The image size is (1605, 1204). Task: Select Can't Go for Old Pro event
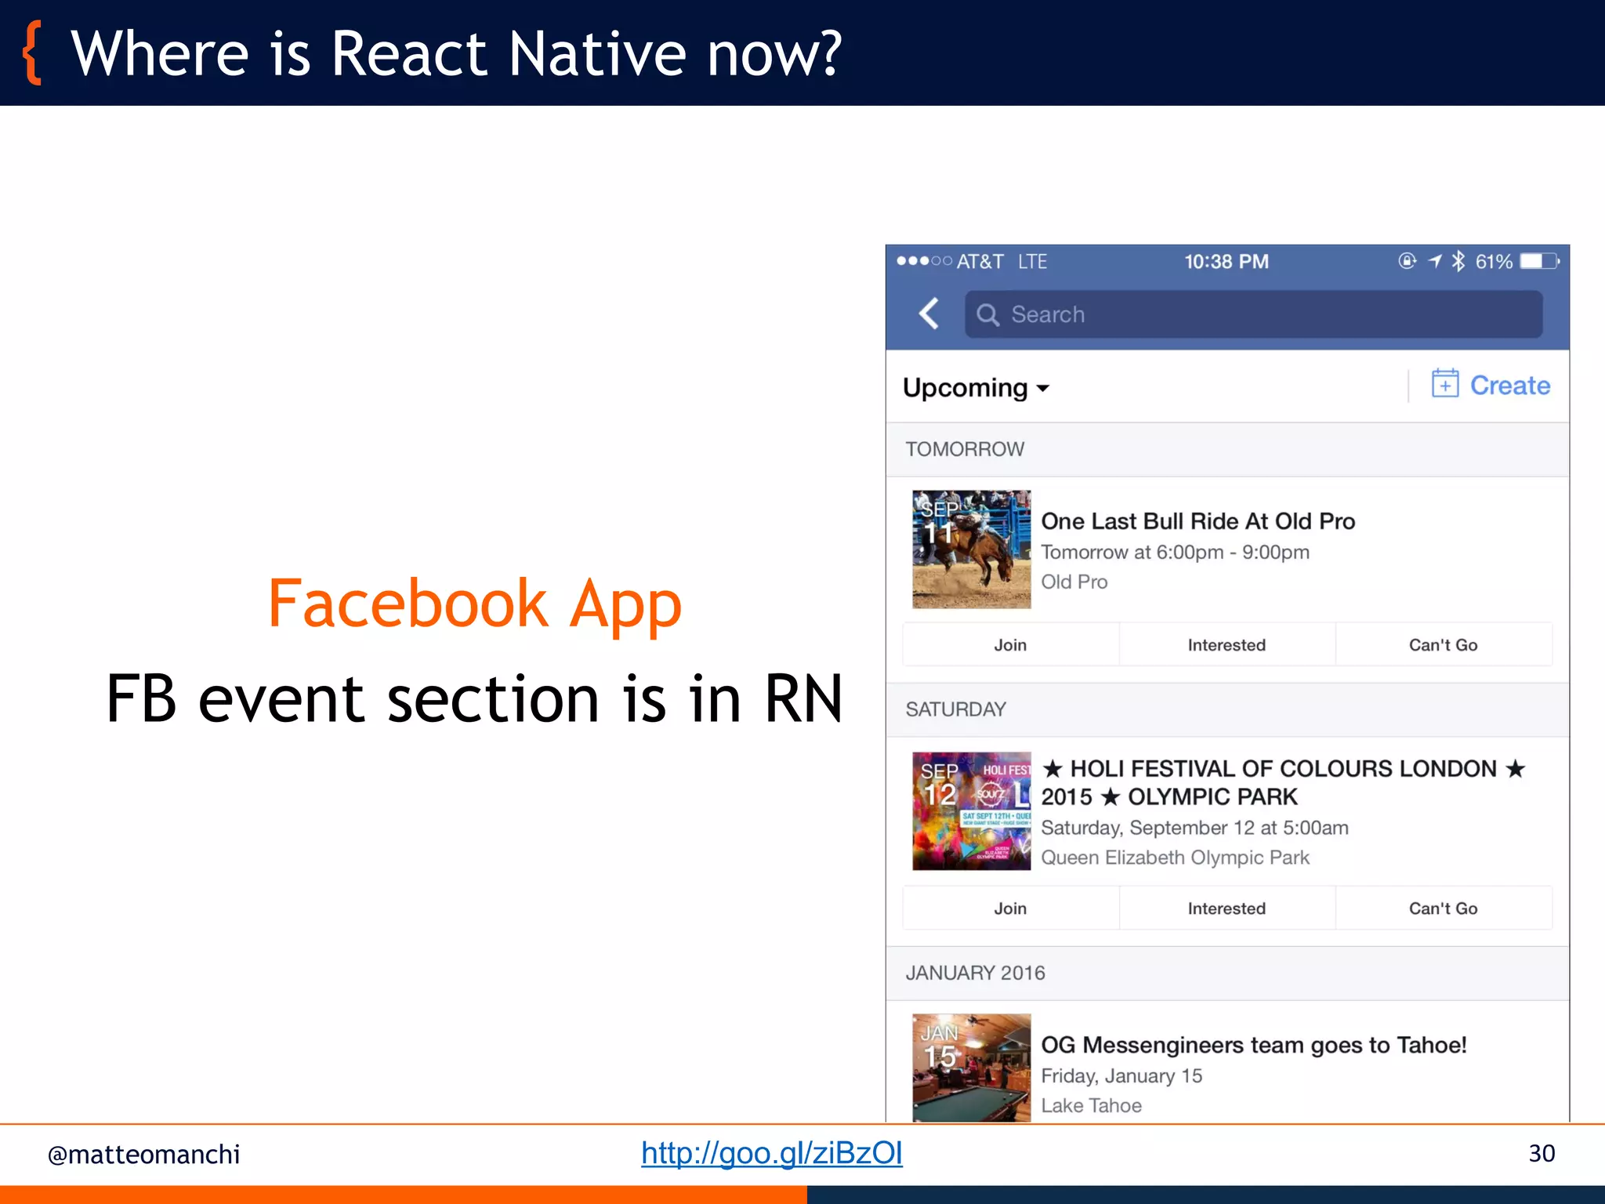coord(1444,645)
